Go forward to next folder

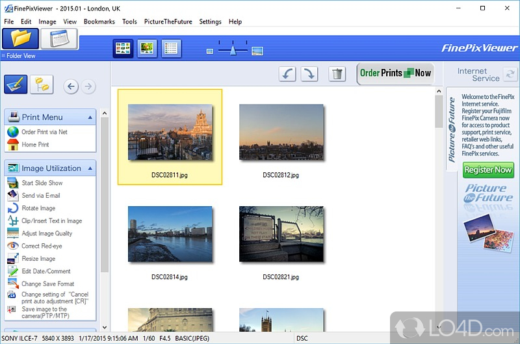pos(88,86)
